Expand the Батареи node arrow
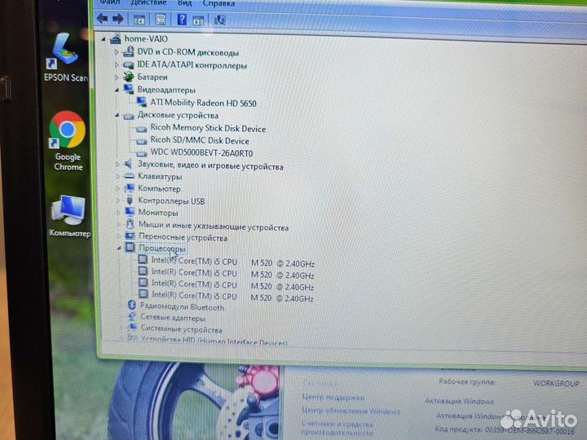587x440 pixels. pyautogui.click(x=117, y=77)
